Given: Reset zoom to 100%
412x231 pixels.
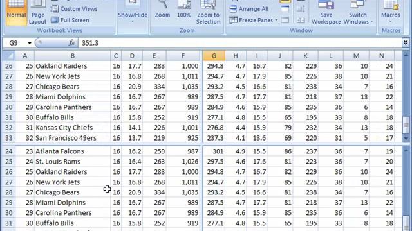Looking at the screenshot, I should click(183, 10).
